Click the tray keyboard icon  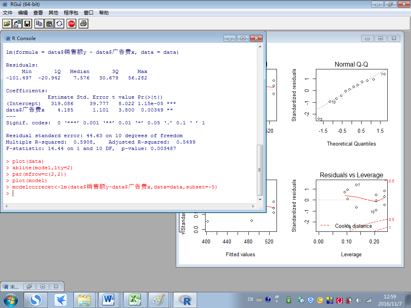259,299
